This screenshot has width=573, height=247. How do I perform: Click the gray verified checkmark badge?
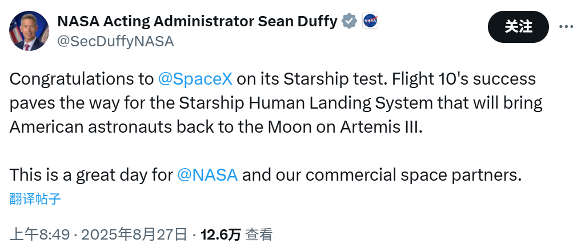pyautogui.click(x=349, y=22)
